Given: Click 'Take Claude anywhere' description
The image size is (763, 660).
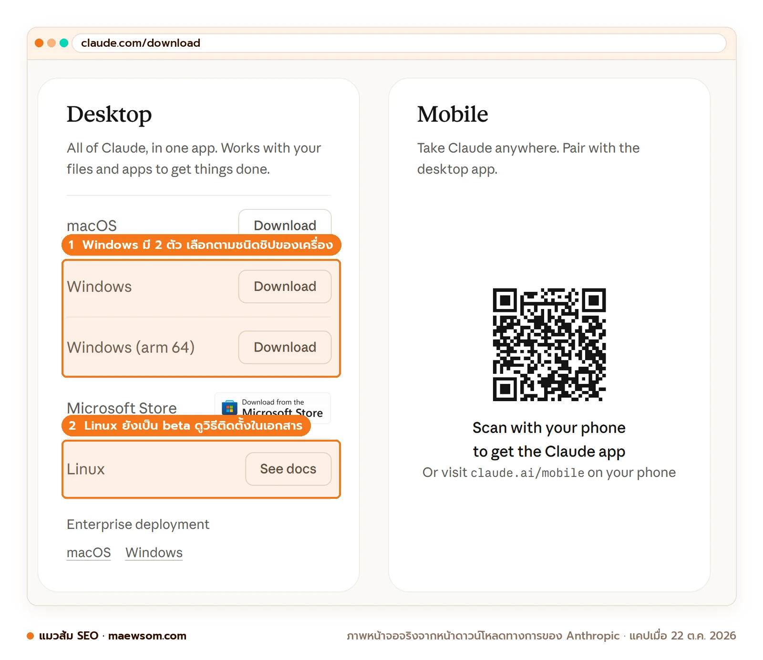Looking at the screenshot, I should pos(528,159).
